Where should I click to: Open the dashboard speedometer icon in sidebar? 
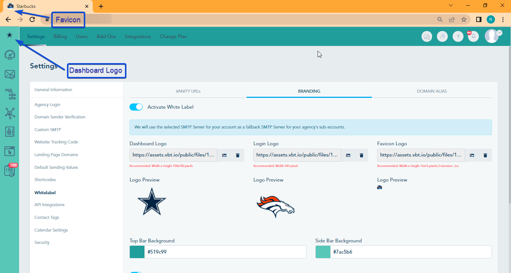click(10, 55)
